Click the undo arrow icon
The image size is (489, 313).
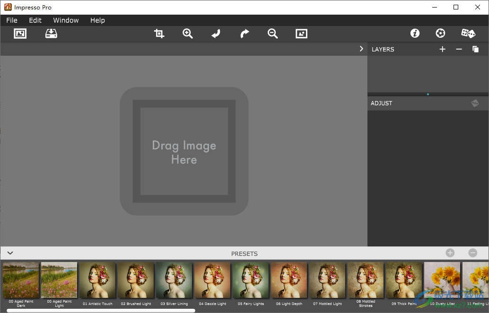coord(216,34)
